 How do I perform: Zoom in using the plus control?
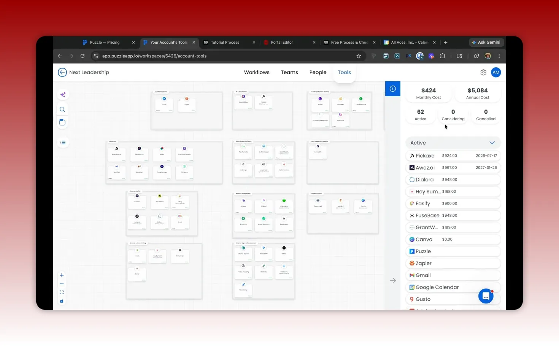[62, 275]
